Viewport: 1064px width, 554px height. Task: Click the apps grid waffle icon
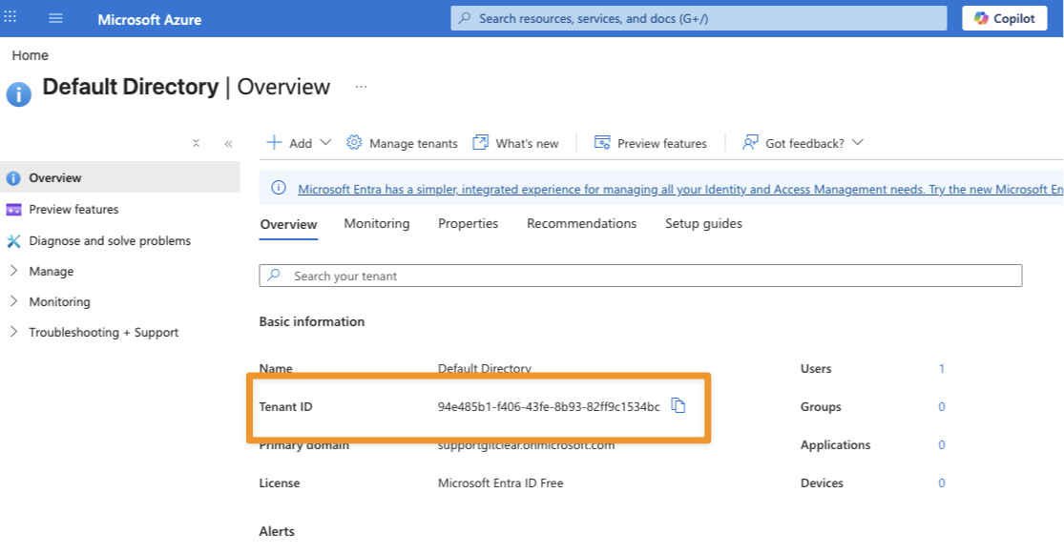10,18
